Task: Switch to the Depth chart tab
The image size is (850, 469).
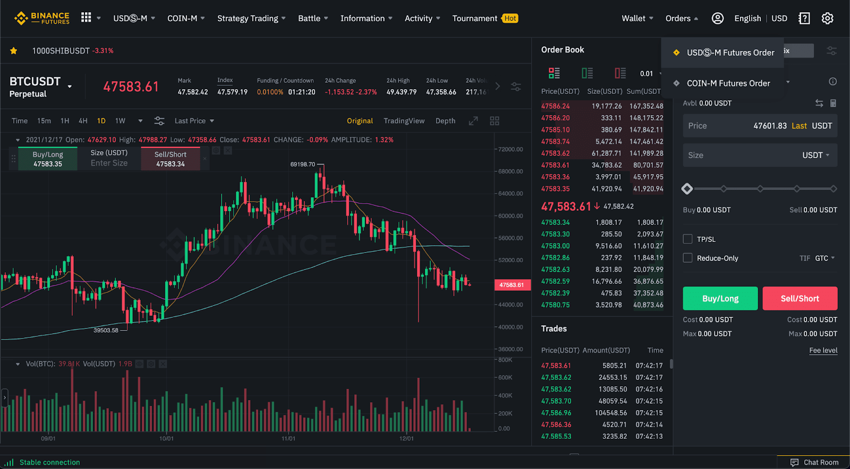Action: pos(445,121)
